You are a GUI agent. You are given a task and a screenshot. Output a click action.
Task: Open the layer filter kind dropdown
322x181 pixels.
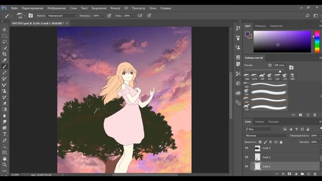click(x=259, y=129)
